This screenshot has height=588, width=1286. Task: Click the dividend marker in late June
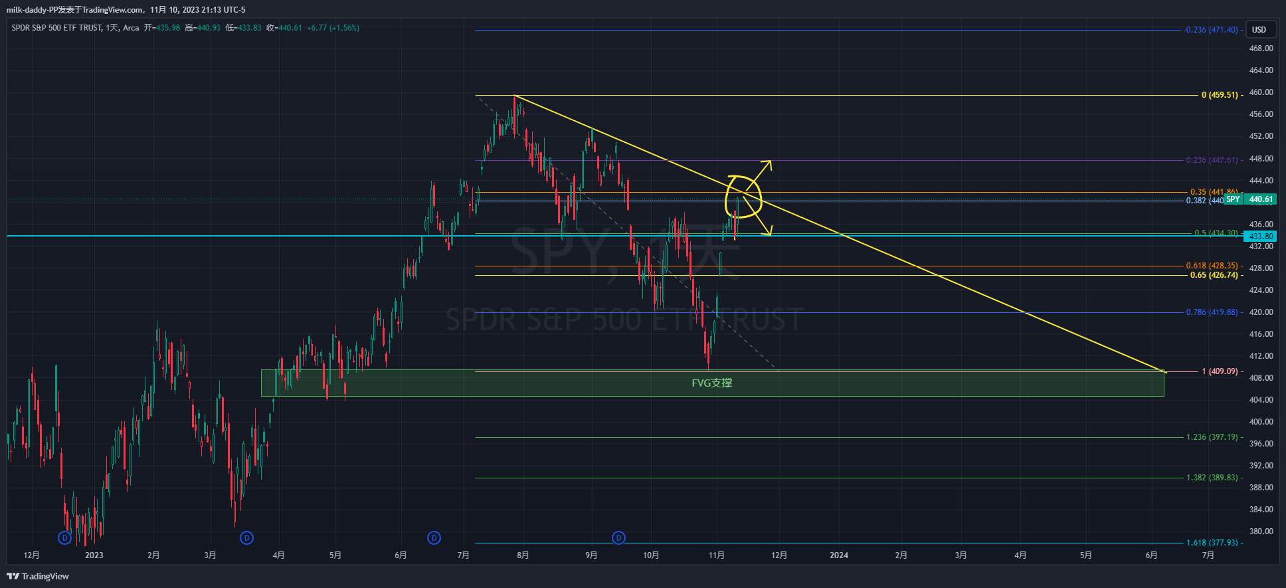434,538
